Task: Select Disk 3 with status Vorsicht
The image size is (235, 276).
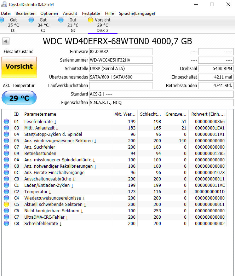Action: (x=103, y=25)
